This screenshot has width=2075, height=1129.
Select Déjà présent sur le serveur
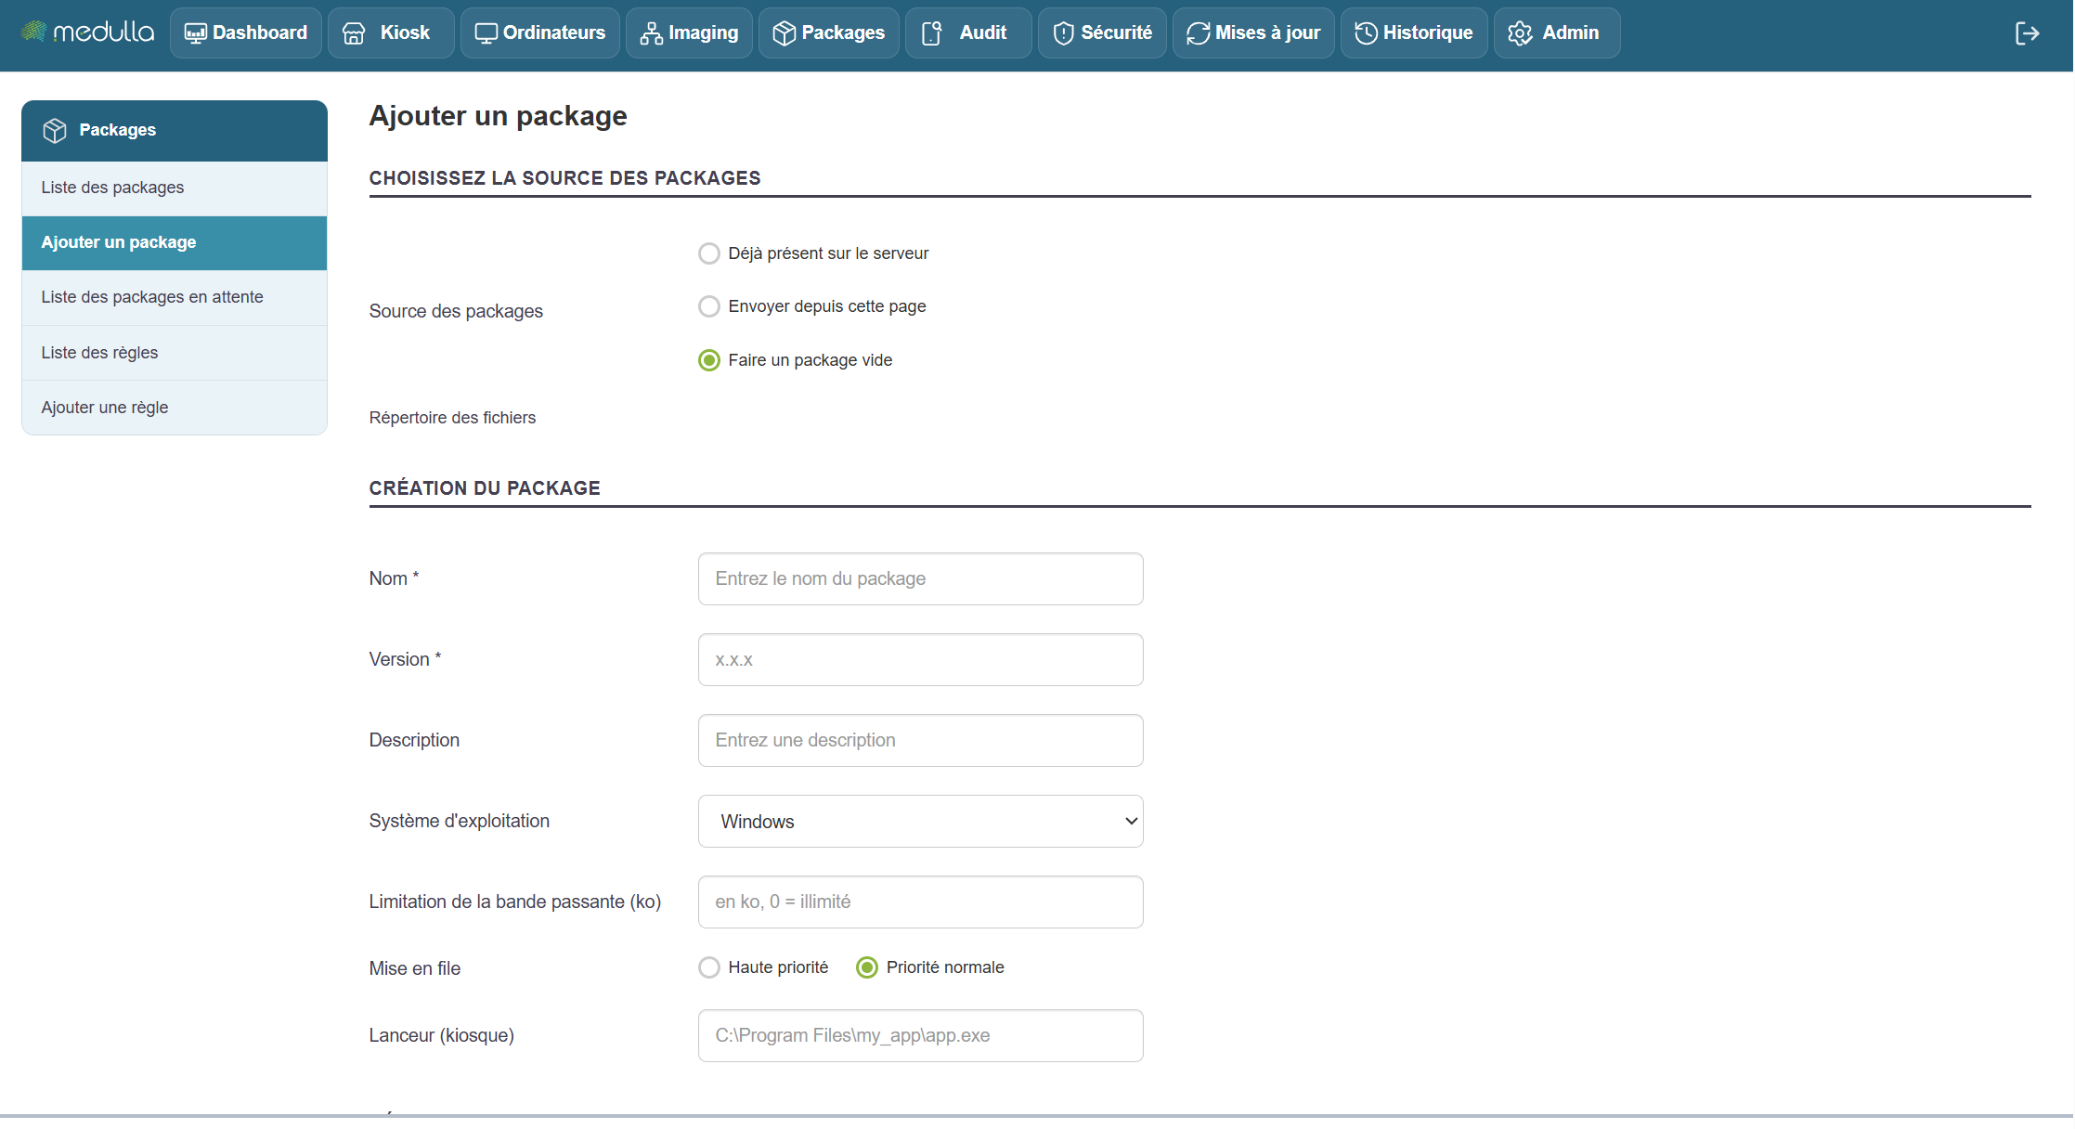(709, 253)
